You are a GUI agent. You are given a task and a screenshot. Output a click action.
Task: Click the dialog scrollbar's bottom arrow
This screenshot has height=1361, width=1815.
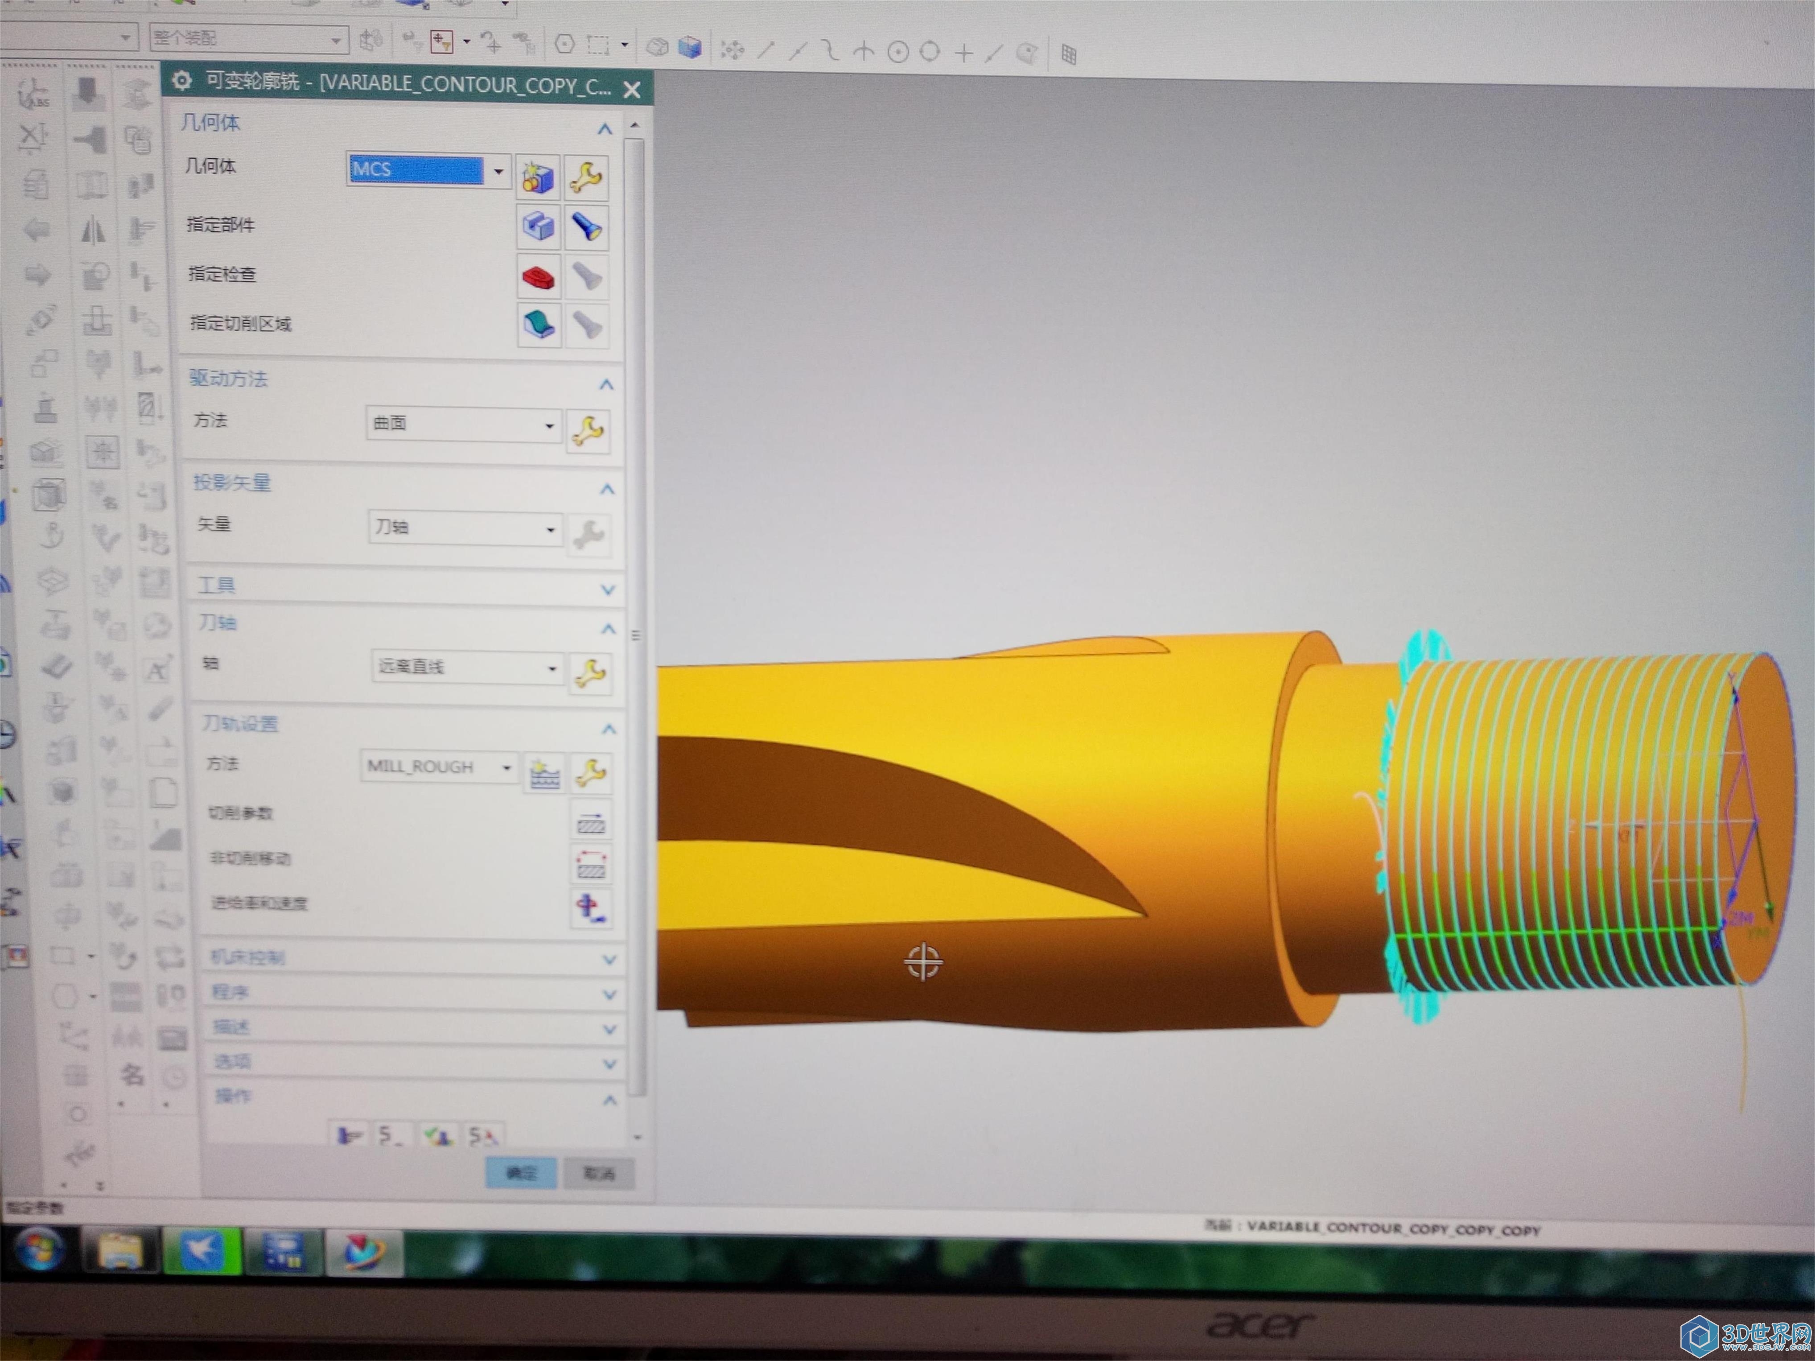tap(638, 1137)
